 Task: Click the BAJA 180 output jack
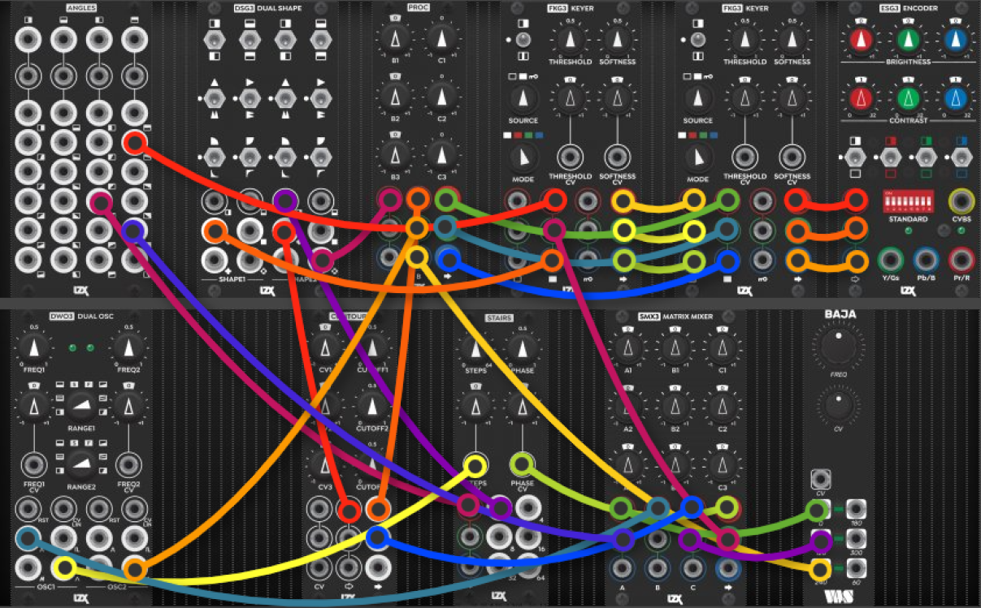point(856,510)
